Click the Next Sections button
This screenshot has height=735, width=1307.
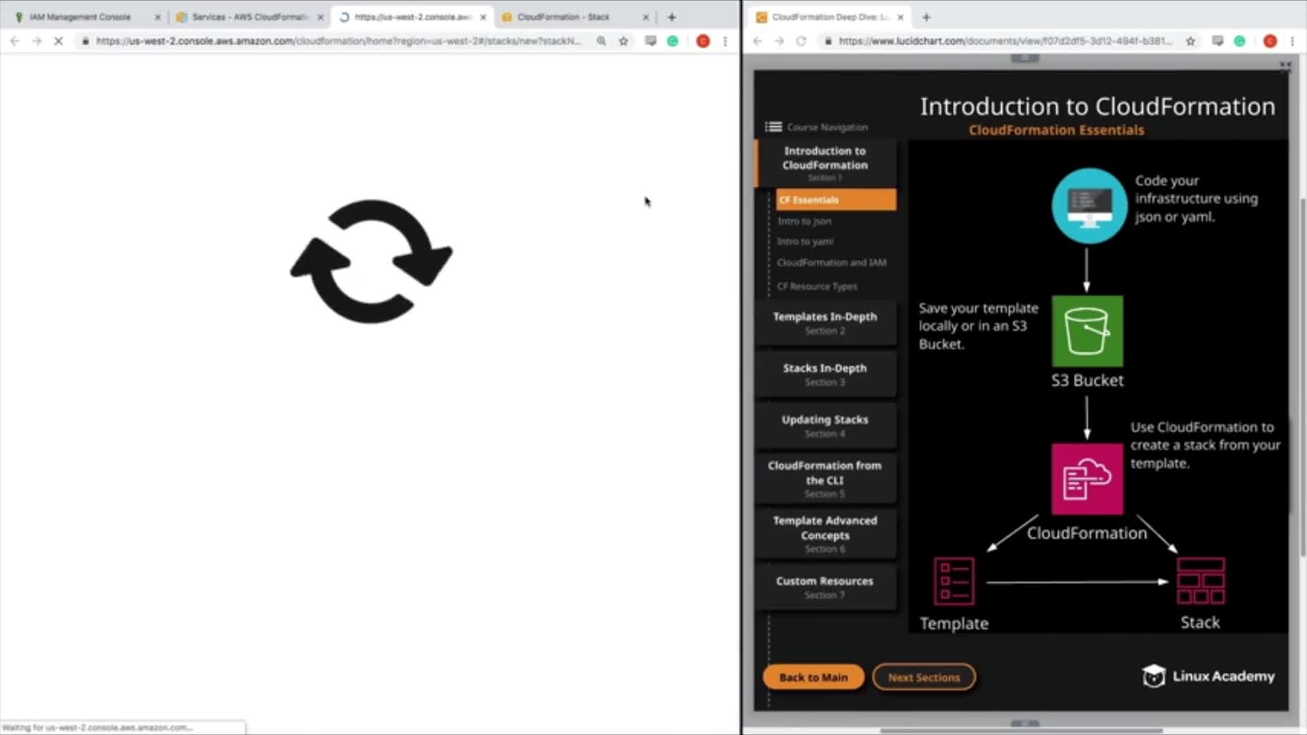(x=924, y=677)
